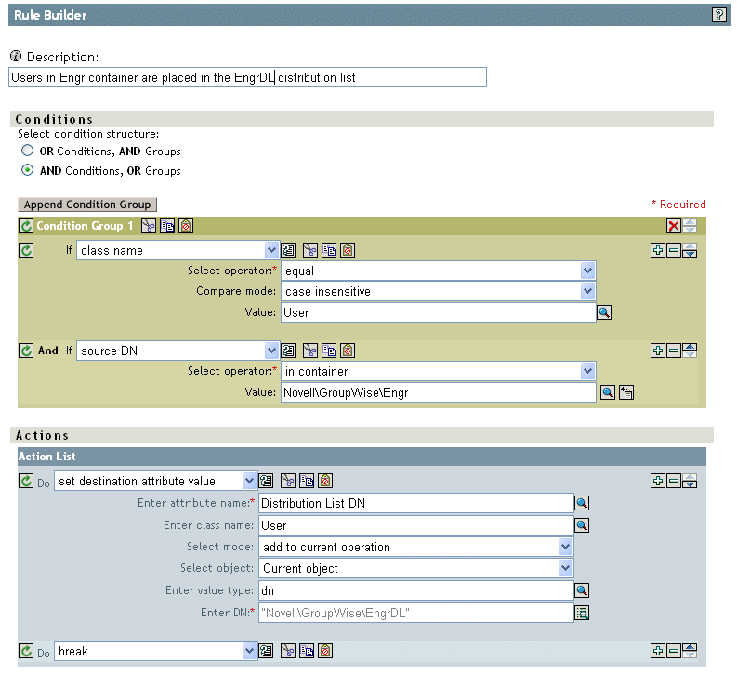Toggle the enable icon for the break action
The height and width of the screenshot is (675, 737).
coord(26,652)
